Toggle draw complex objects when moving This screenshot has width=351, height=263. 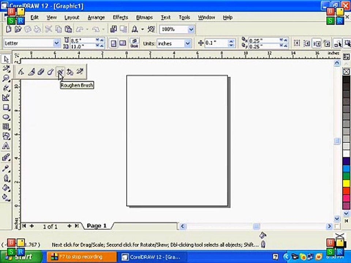pos(337,43)
